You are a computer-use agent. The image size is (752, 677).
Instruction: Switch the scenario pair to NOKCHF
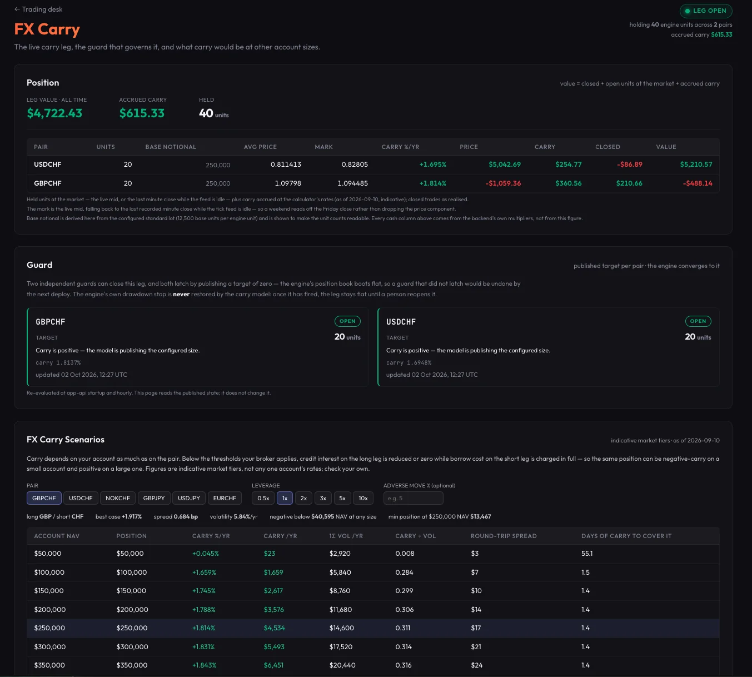coord(118,498)
